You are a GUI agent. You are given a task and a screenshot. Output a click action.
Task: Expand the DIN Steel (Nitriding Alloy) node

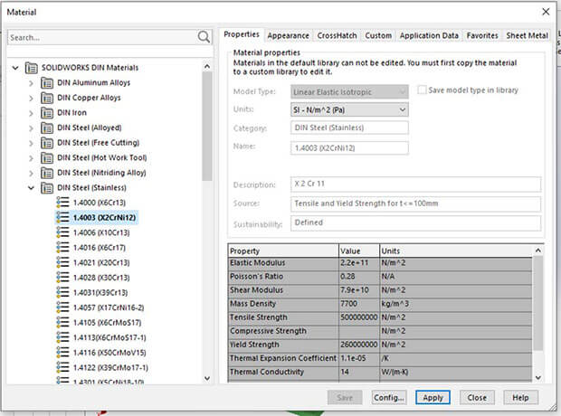point(31,174)
